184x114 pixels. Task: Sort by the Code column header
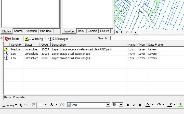[x=45, y=45]
